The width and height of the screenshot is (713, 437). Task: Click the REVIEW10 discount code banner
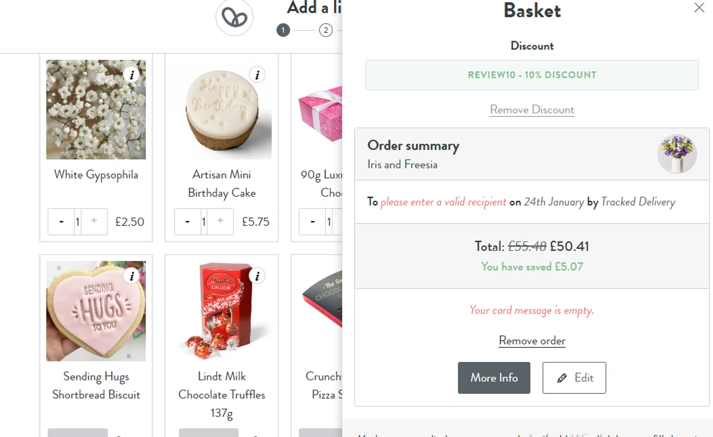532,75
